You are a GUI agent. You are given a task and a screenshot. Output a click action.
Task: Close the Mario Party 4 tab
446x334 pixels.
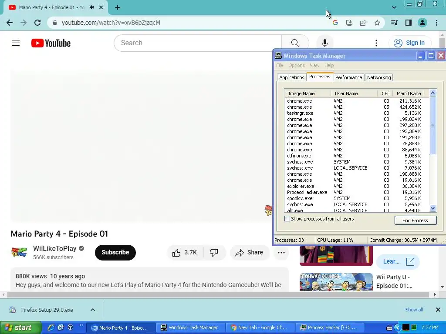[x=101, y=7]
